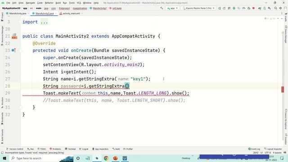288x162 pixels.
Task: Open the SDK Manager toolbar icon
Action: pos(269,8)
